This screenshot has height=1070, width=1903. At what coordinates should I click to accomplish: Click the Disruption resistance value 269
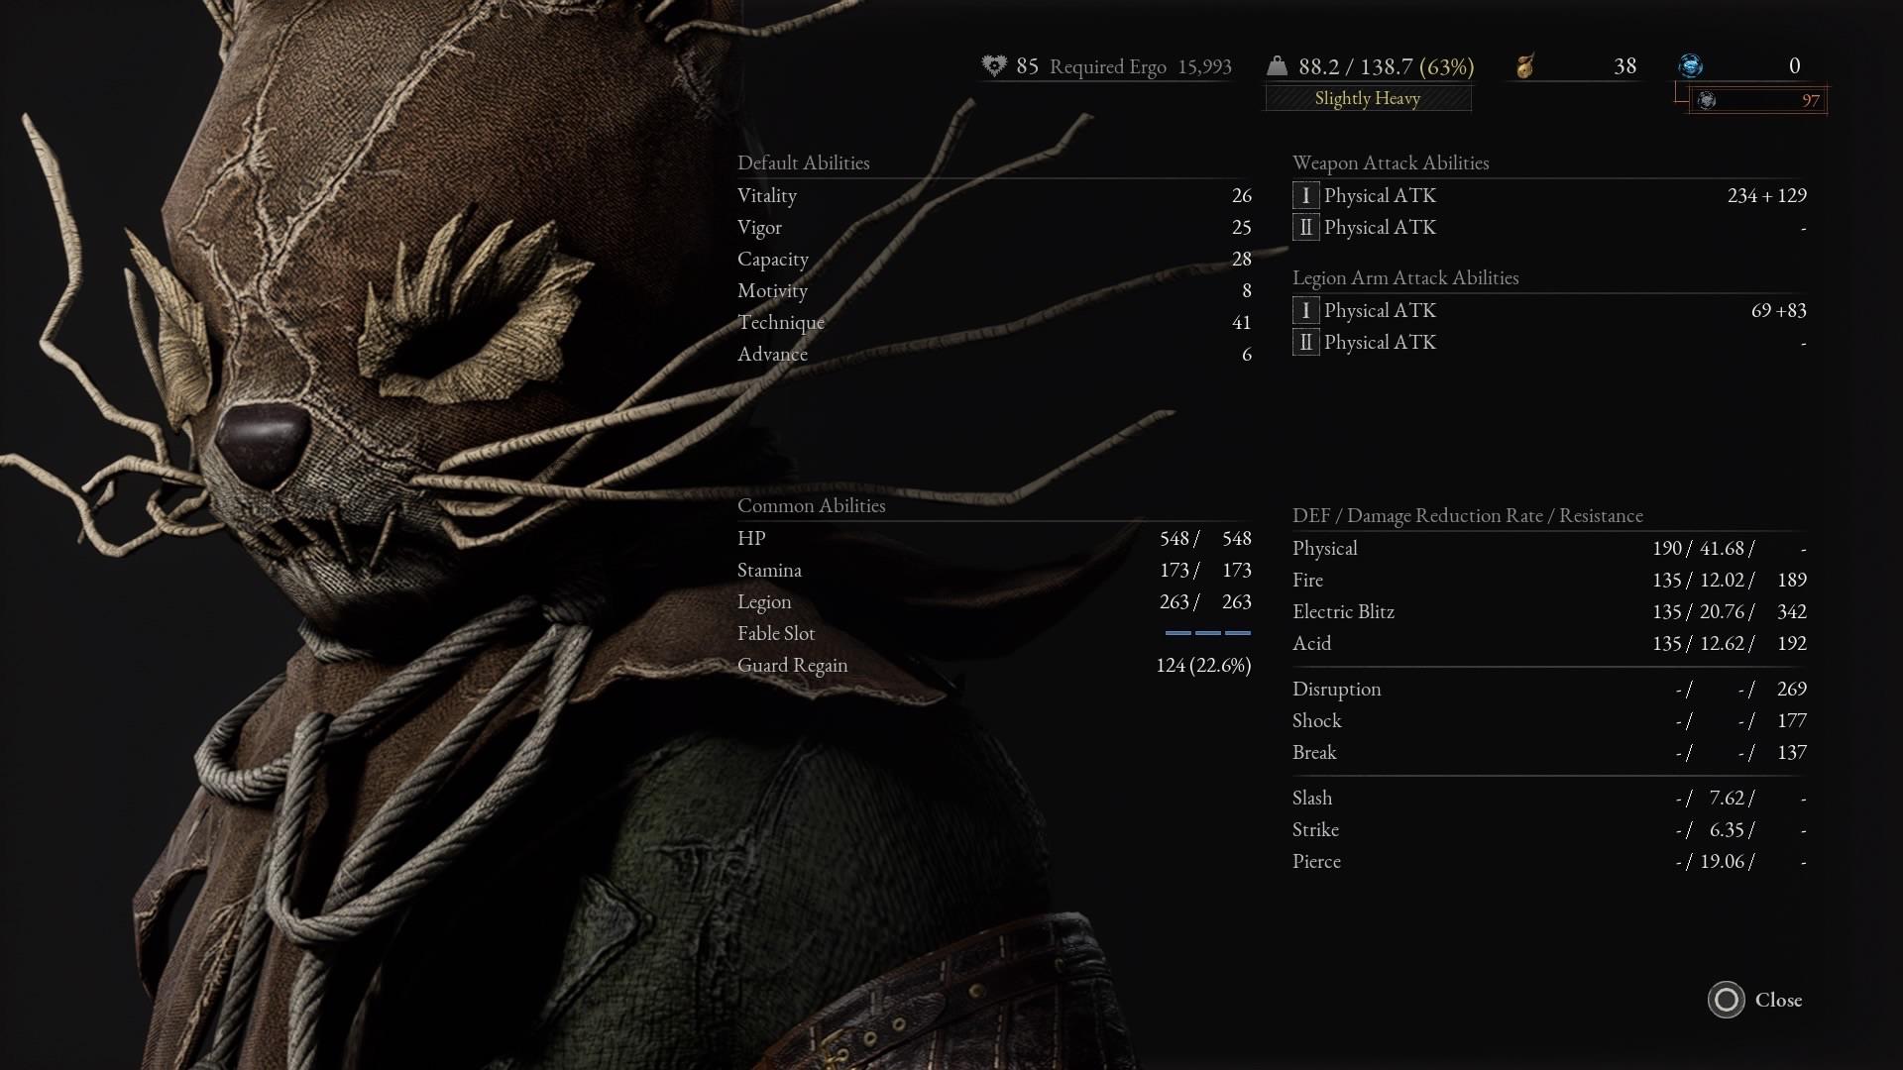(x=1792, y=689)
